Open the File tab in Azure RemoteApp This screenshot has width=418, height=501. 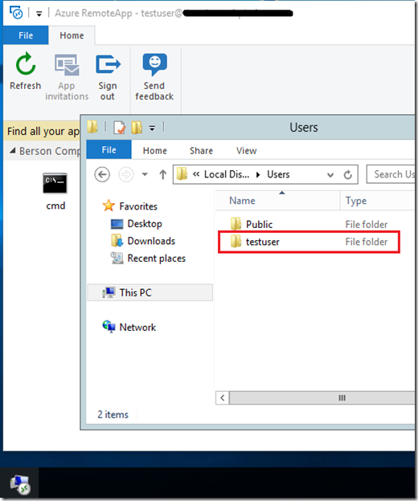26,35
